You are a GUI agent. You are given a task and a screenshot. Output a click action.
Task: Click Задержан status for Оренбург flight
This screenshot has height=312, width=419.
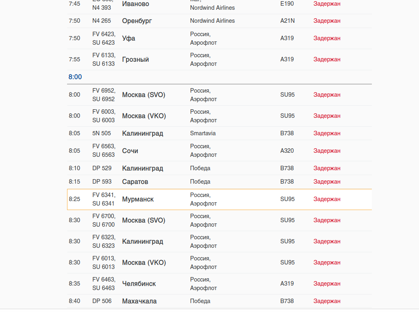327,21
